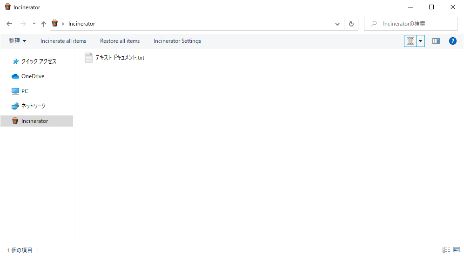Click the forward navigation arrow
464x256 pixels.
click(23, 24)
